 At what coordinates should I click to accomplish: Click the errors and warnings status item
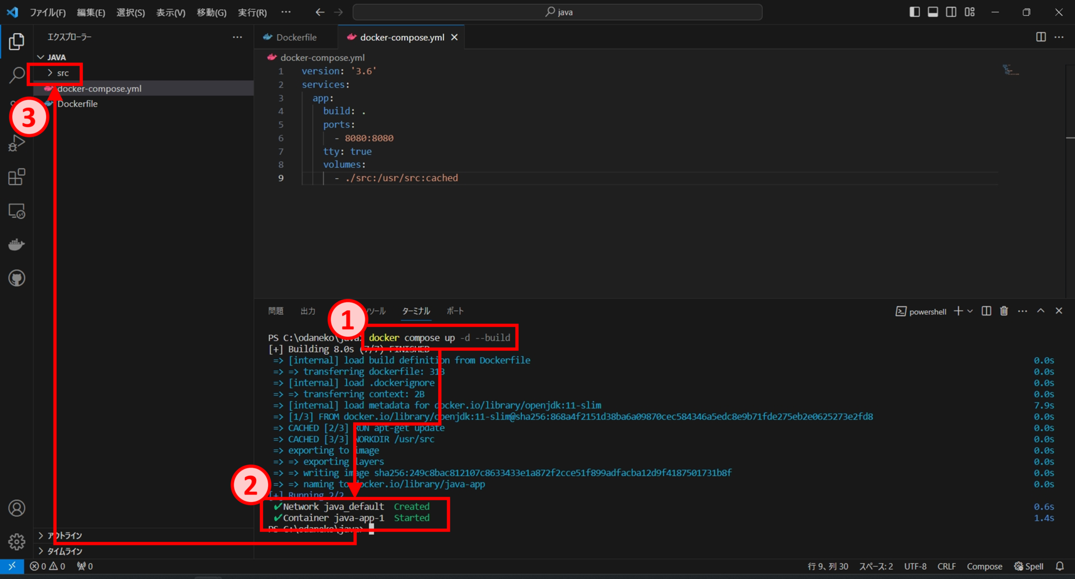46,566
